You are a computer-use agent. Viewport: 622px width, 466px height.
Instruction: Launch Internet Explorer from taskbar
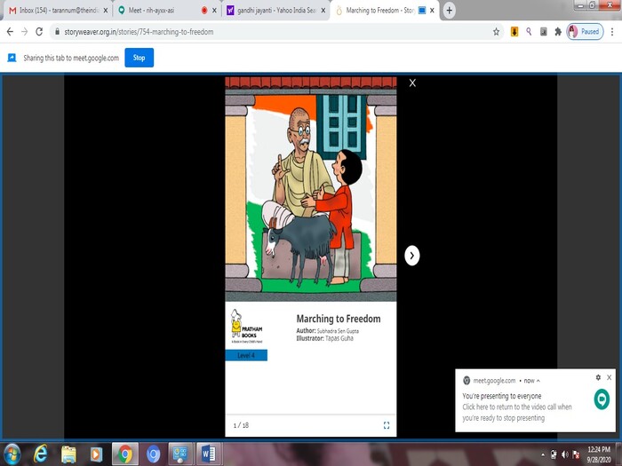pos(41,454)
